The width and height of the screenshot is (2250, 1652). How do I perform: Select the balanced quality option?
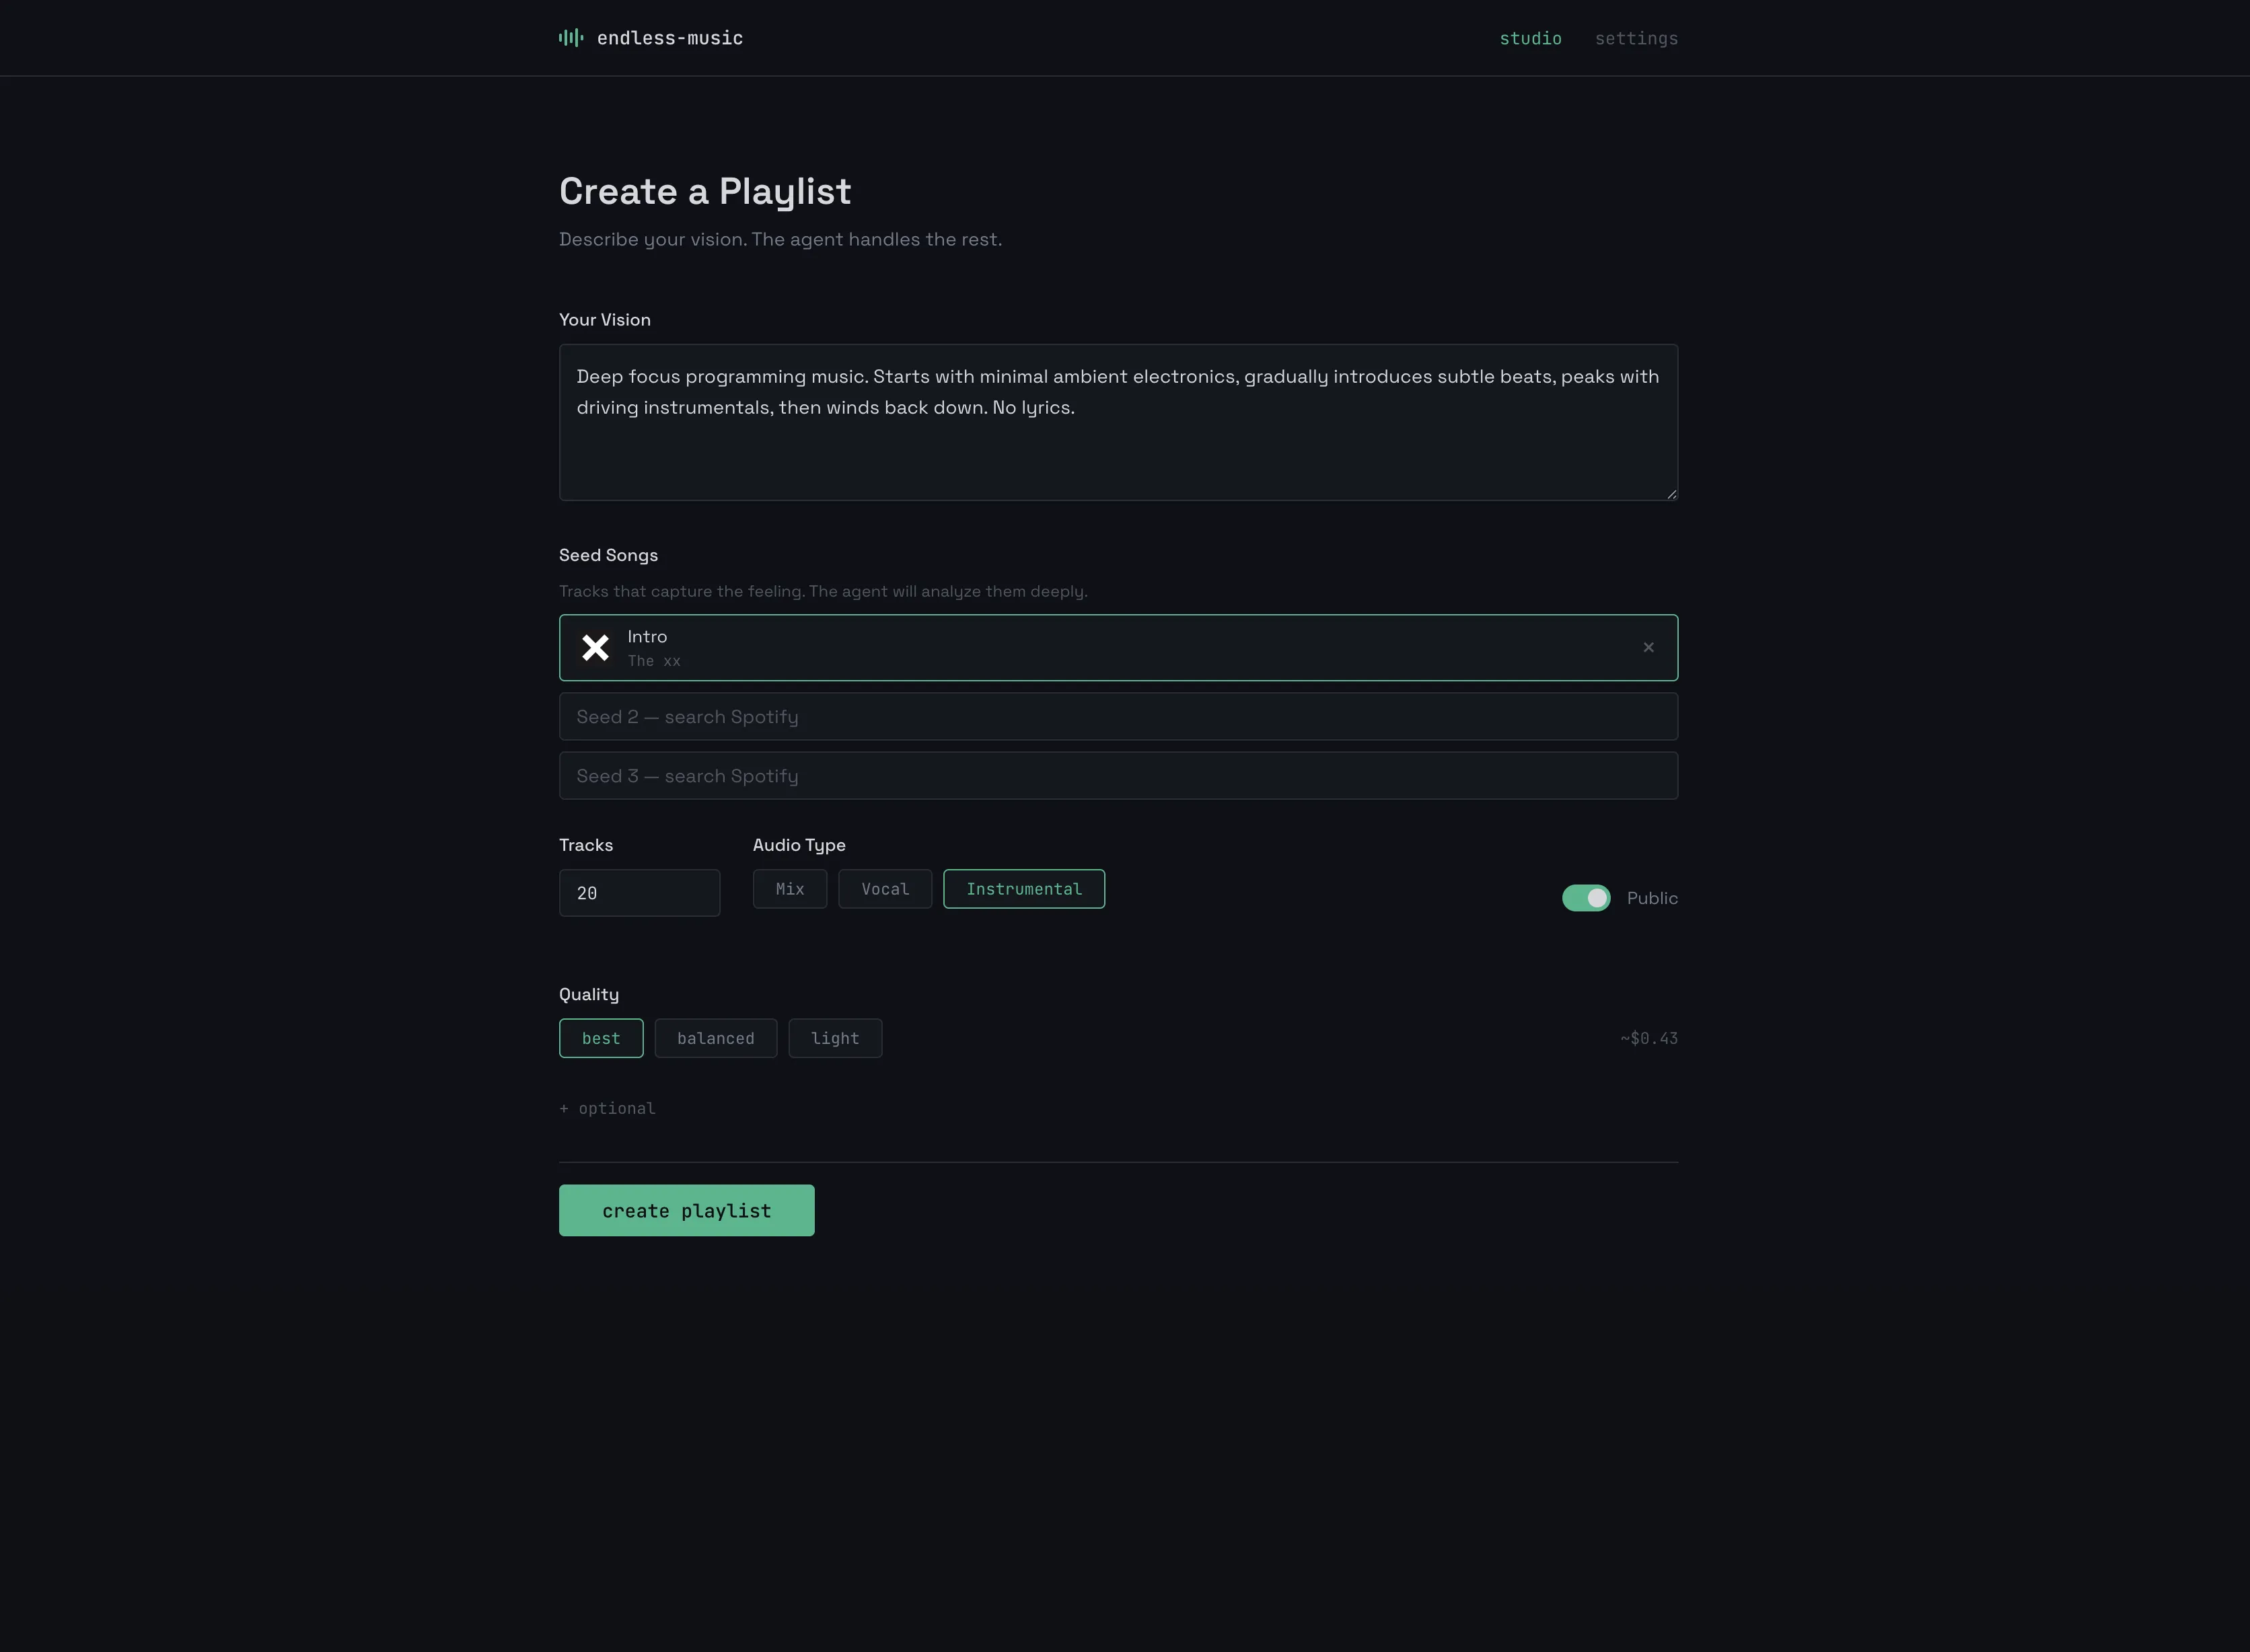click(715, 1038)
